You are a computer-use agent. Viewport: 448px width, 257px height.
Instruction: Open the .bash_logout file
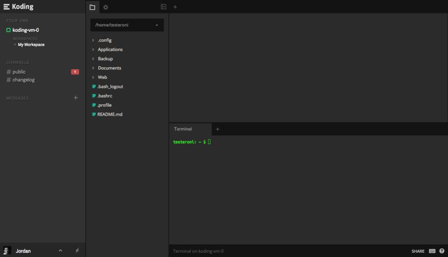tap(110, 86)
